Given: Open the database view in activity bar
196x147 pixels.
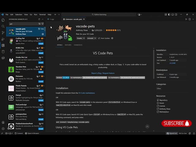Looking at the screenshot, I should click(x=3, y=51).
